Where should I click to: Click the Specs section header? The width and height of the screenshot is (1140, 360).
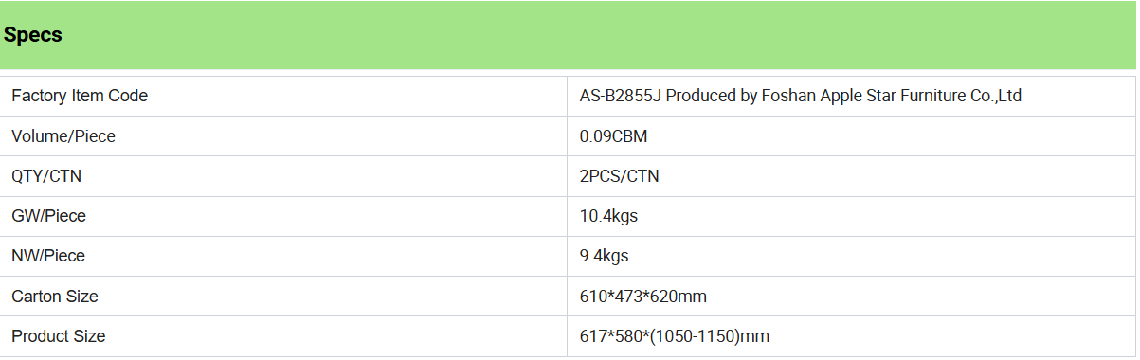click(33, 35)
